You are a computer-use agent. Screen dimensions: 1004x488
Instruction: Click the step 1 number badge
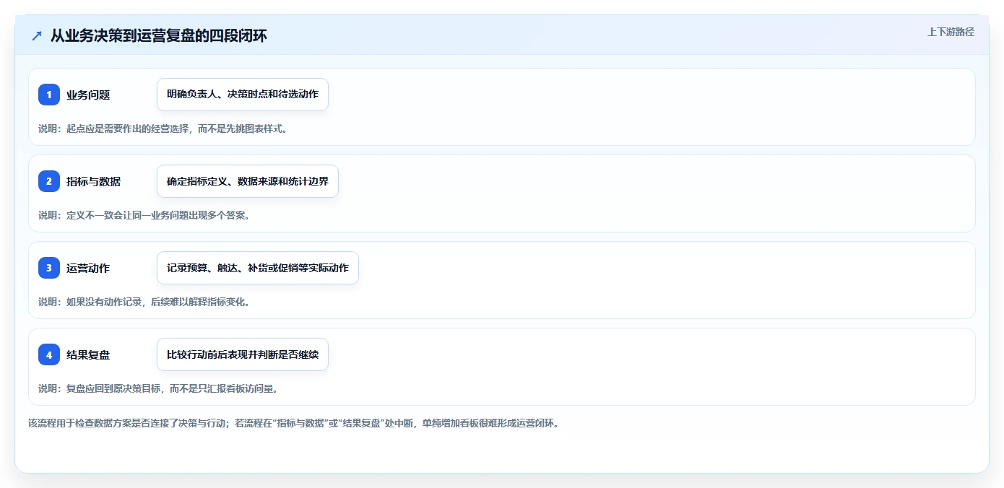tap(49, 95)
